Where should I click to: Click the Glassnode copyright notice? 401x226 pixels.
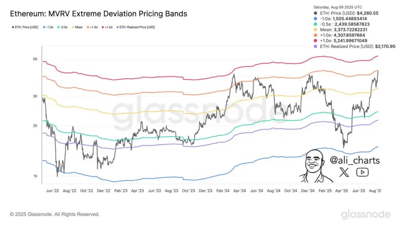[55, 215]
